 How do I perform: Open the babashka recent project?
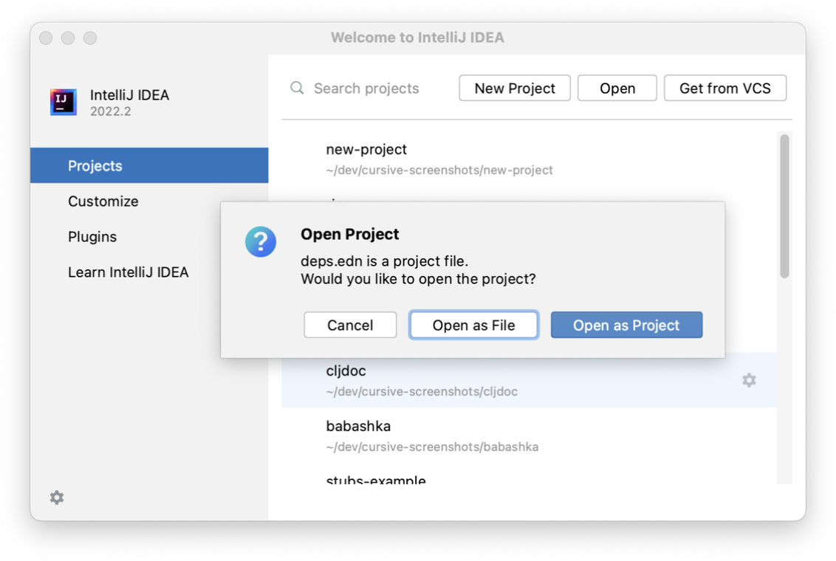pyautogui.click(x=529, y=436)
